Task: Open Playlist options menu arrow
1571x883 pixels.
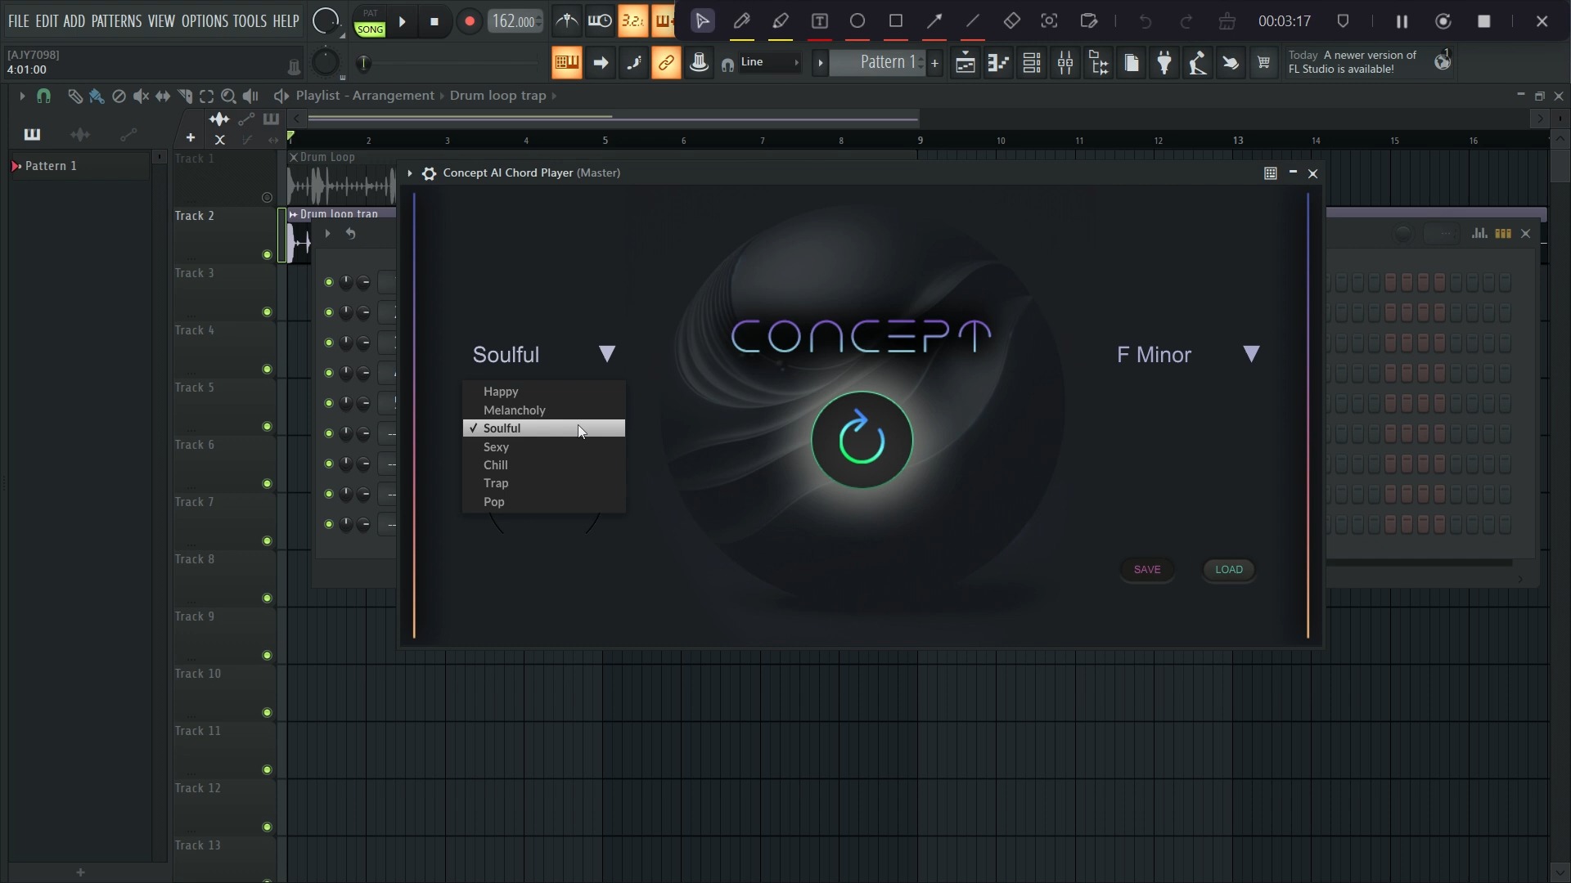Action: click(x=22, y=96)
